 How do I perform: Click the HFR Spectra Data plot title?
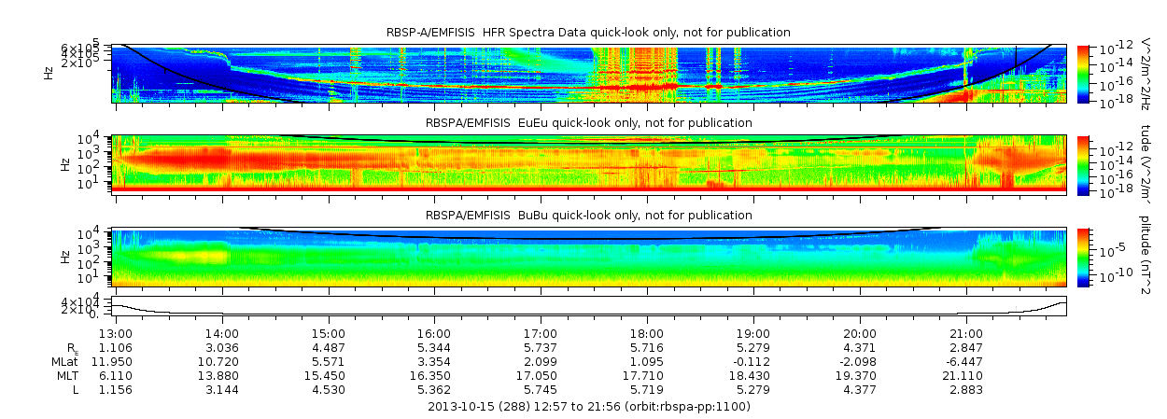[x=588, y=33]
